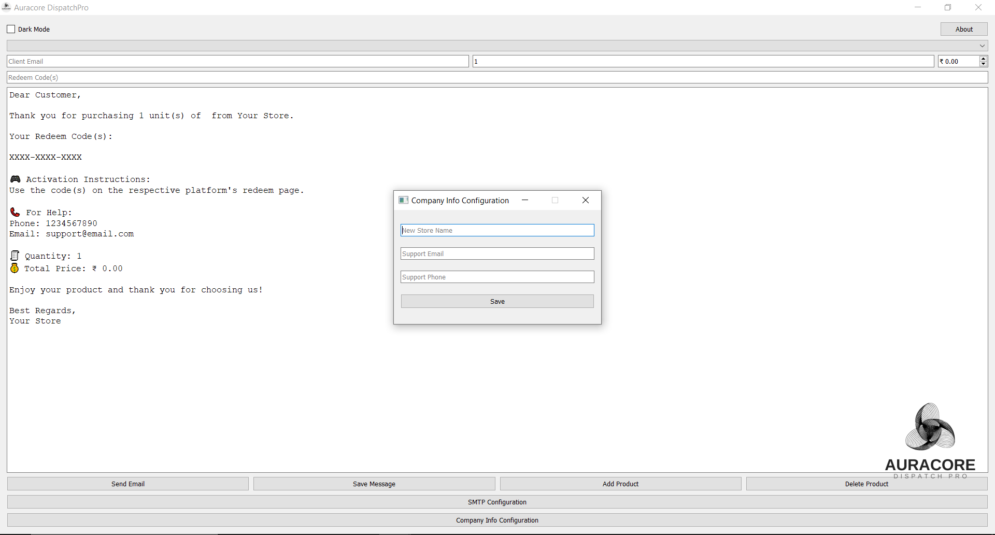Click the Support Phone field

(497, 277)
